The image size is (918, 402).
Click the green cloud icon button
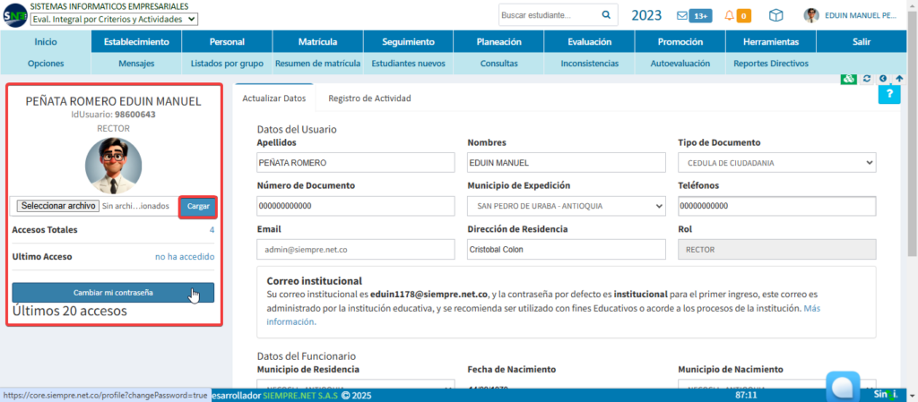click(849, 79)
